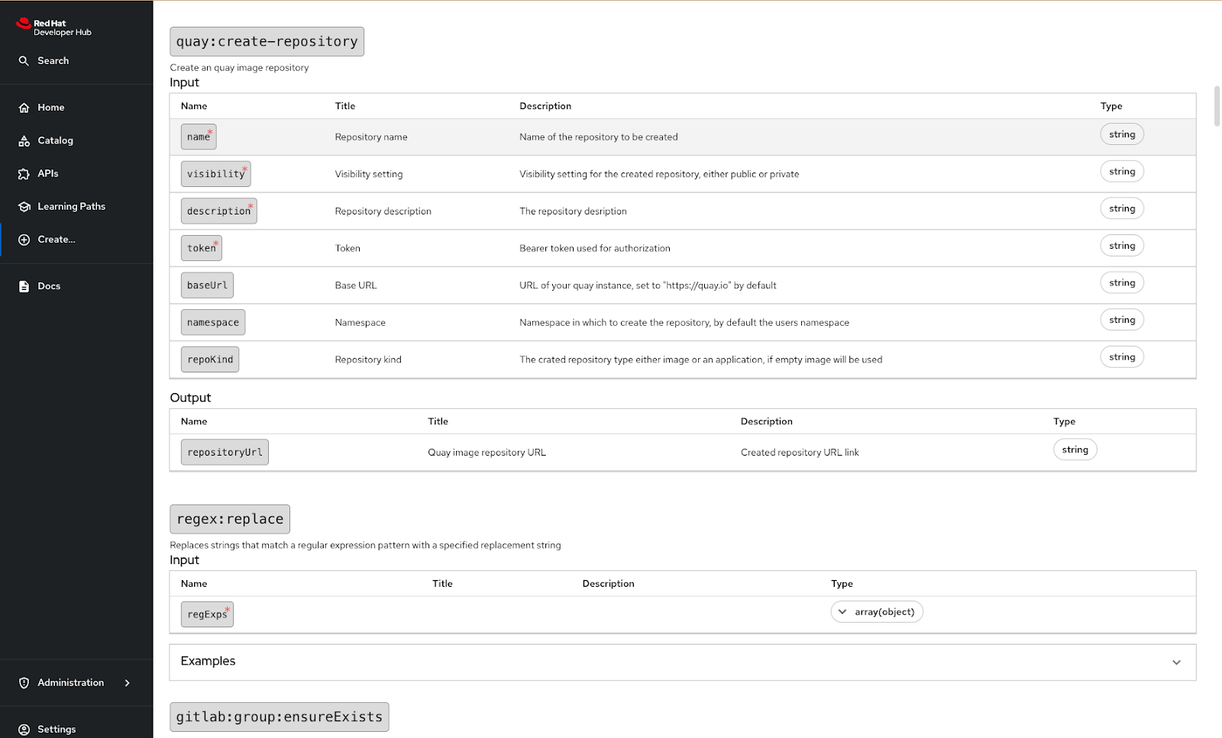This screenshot has height=738, width=1222.
Task: Click the Home house icon
Action: (24, 108)
